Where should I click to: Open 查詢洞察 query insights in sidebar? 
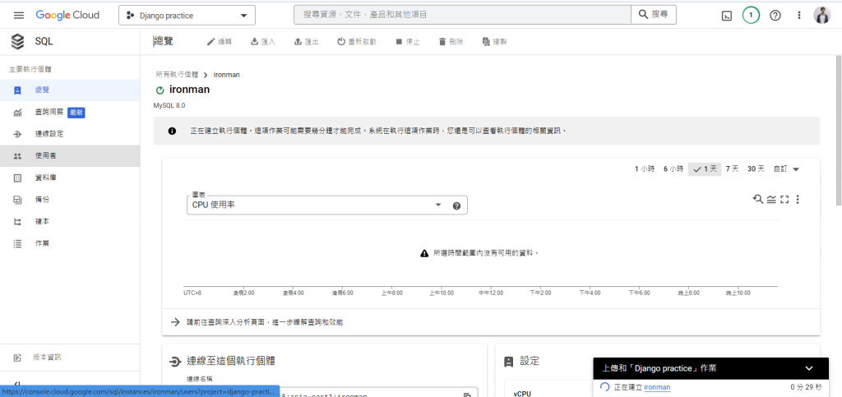pyautogui.click(x=70, y=112)
